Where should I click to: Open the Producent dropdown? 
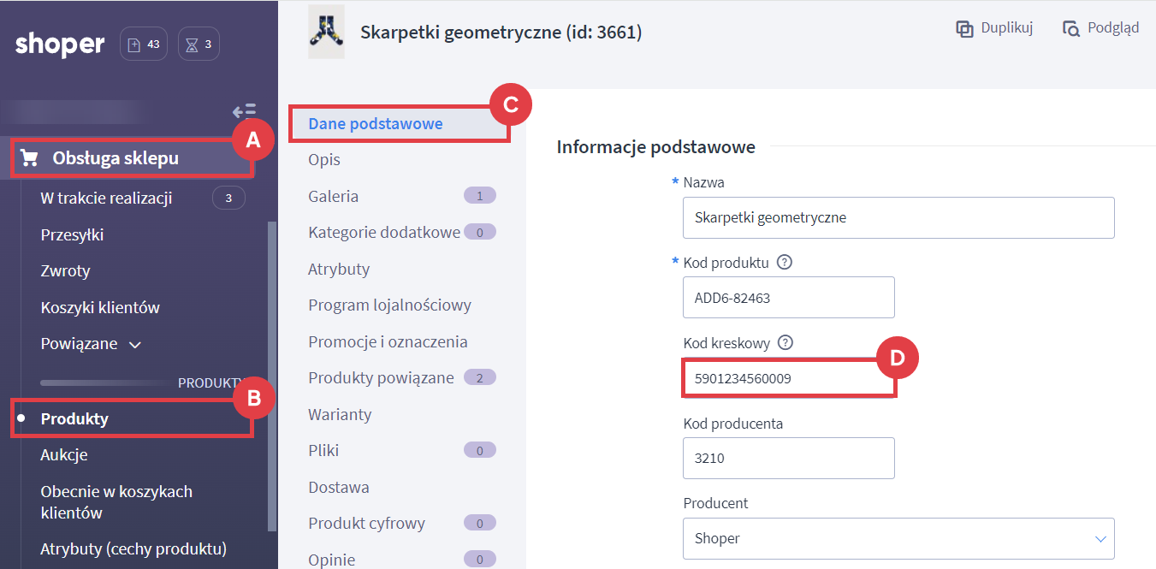[x=898, y=539]
